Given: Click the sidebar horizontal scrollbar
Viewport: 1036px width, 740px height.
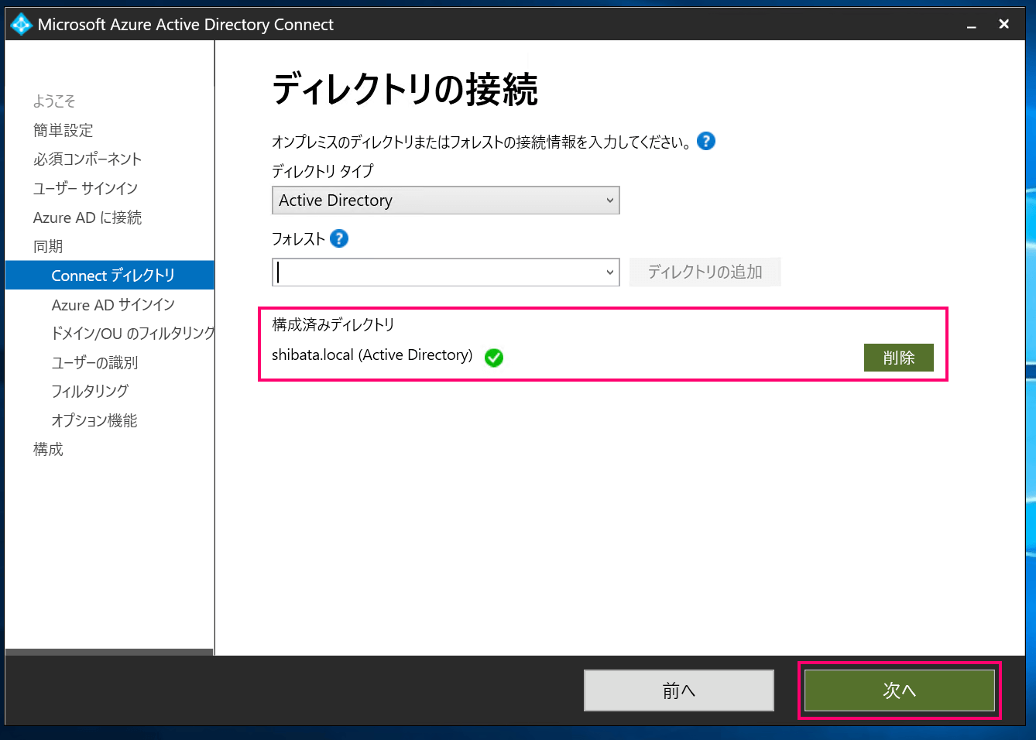Looking at the screenshot, I should click(x=109, y=652).
